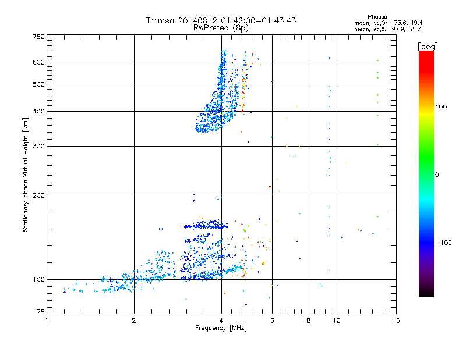Click the '[deg]' colorbar unit label
Screen dimensions: 466x349
coord(428,47)
